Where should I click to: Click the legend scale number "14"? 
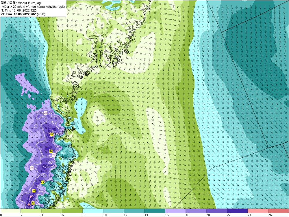146,215
